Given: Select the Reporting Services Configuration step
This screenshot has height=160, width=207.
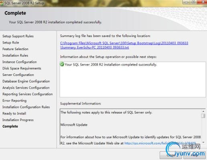Looking at the screenshot, I should tap(28, 94).
